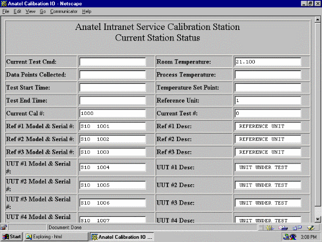Click 'Anatel Intranet Service Calibration Station' heading
Screen dimensions: 322x242
pyautogui.click(x=157, y=27)
